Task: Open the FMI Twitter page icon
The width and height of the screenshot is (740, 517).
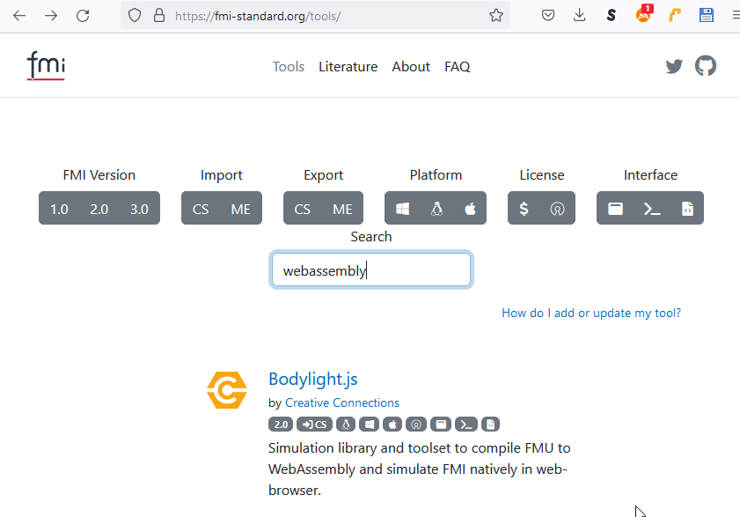Action: pos(674,66)
